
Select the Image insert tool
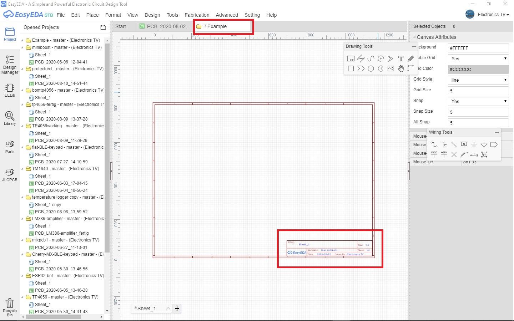(x=391, y=68)
